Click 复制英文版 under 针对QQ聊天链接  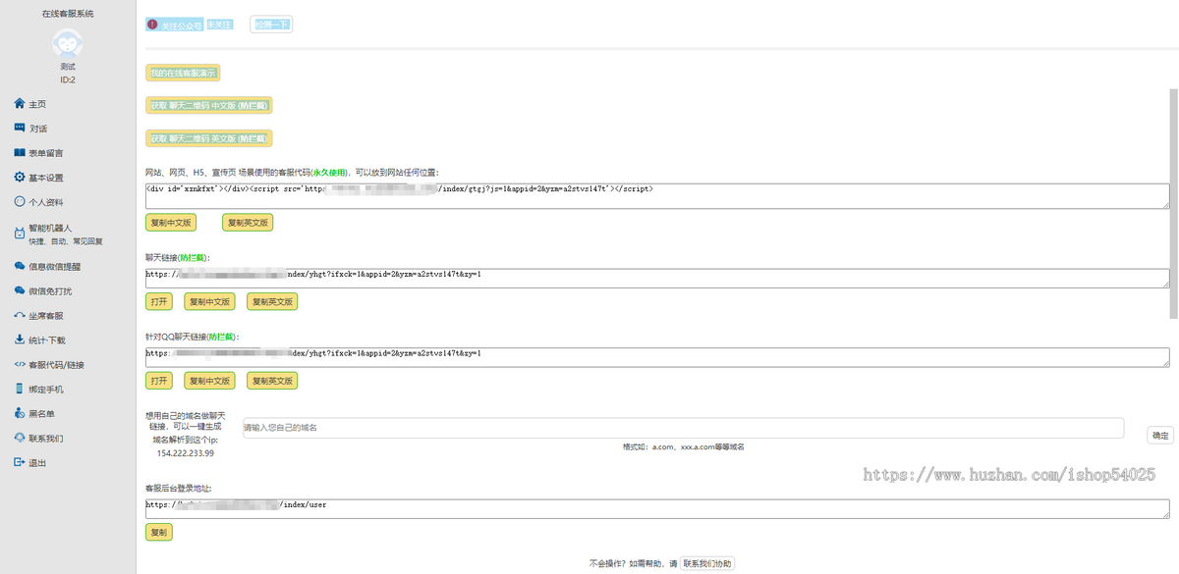point(272,380)
